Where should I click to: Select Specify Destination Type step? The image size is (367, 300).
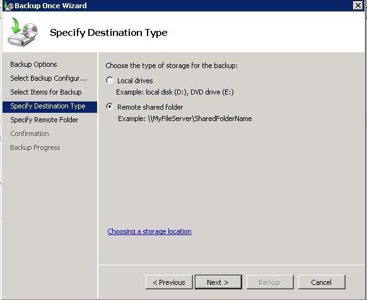(50, 107)
